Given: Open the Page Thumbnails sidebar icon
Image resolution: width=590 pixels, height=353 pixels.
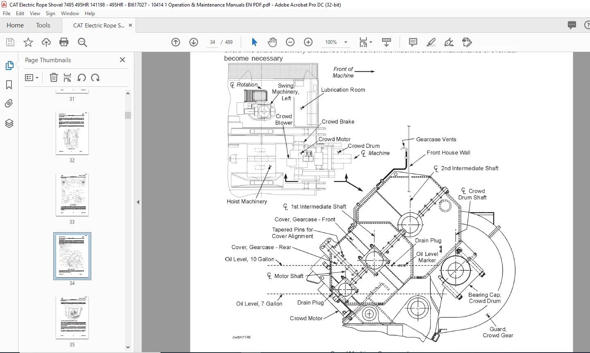Looking at the screenshot, I should tap(9, 66).
